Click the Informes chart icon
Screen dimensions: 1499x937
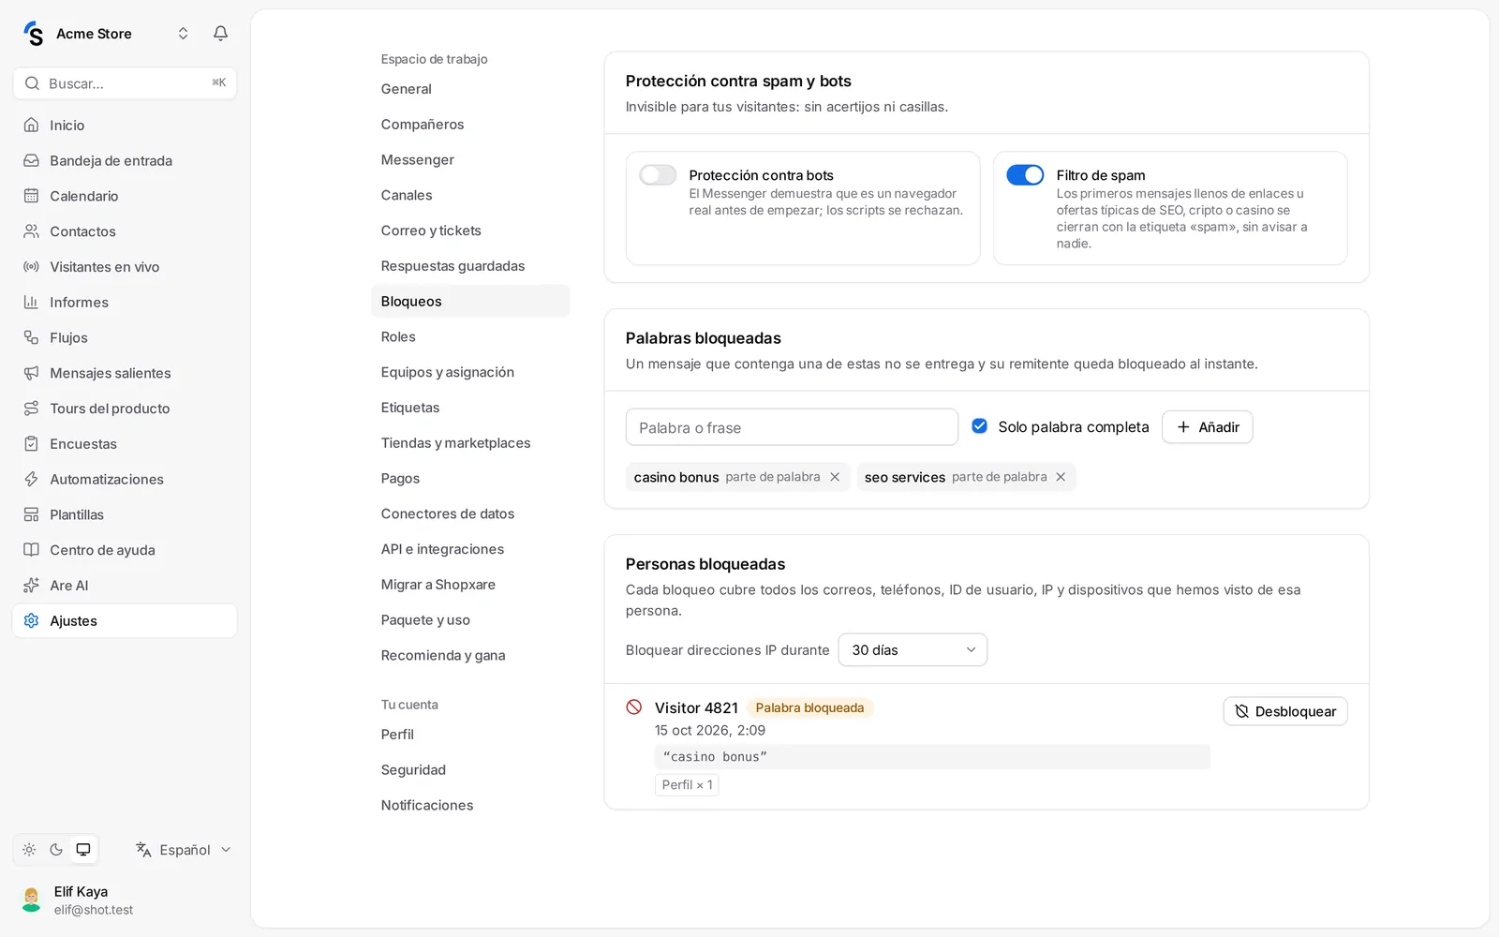[x=31, y=302]
